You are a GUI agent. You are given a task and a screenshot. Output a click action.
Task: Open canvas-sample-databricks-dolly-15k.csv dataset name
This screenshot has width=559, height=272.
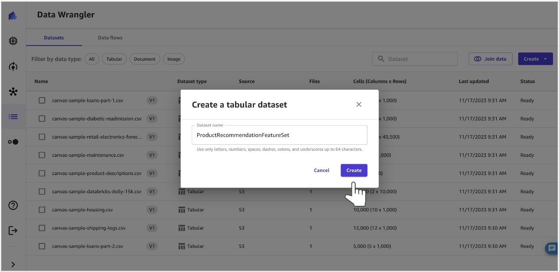(x=97, y=191)
